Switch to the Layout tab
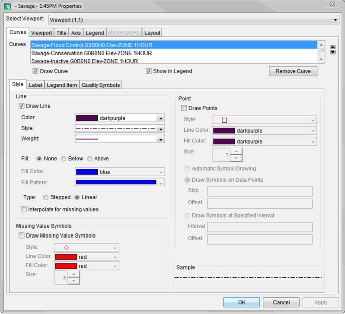Image resolution: width=345 pixels, height=314 pixels. [x=152, y=33]
